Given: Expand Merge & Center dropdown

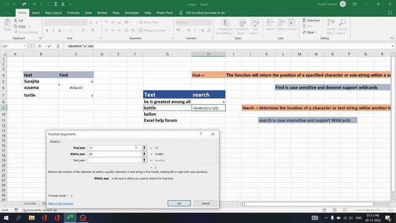Looking at the screenshot, I should (169, 30).
